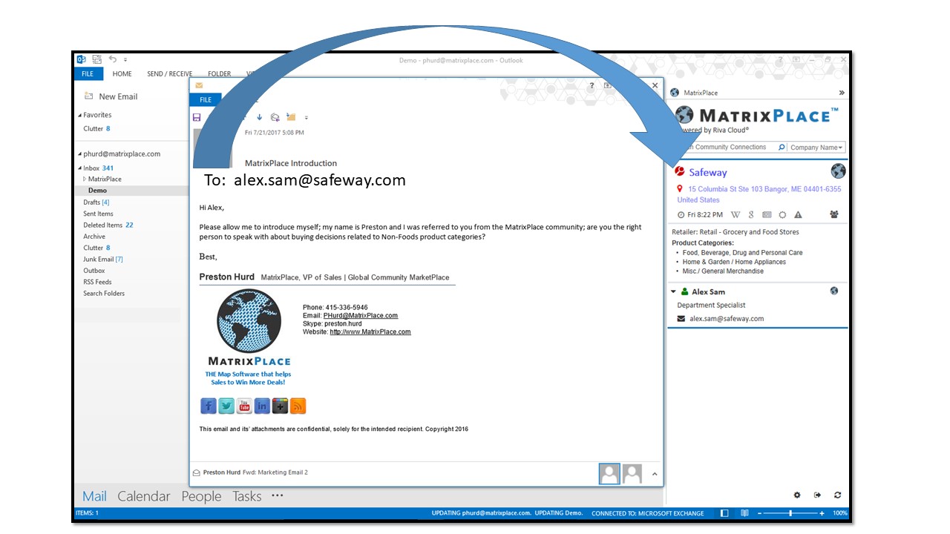Click the zoom out minus button
The height and width of the screenshot is (534, 950).
(759, 513)
